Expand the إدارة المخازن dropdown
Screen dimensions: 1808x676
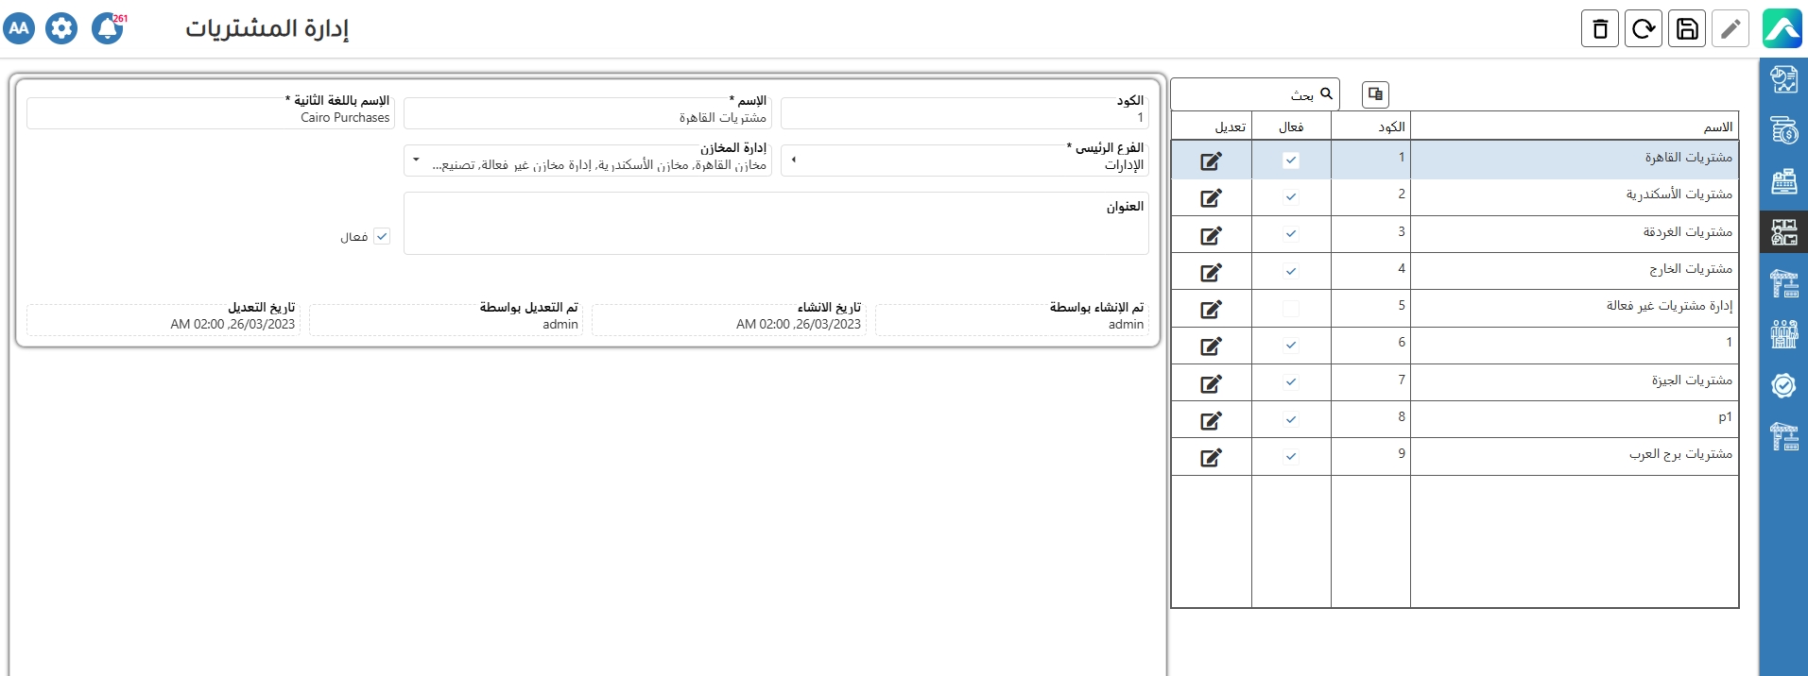point(416,160)
